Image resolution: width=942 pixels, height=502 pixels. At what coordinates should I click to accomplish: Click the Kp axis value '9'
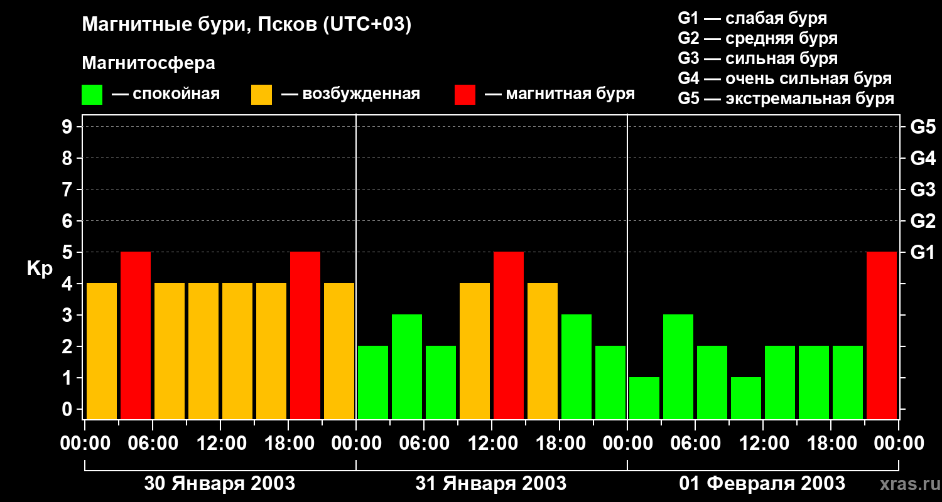point(68,127)
